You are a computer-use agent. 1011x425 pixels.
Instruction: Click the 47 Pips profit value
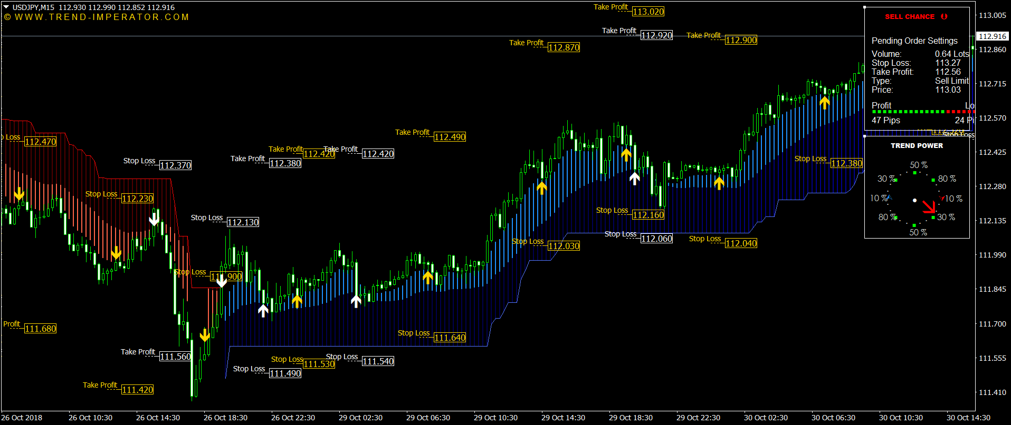pyautogui.click(x=886, y=120)
